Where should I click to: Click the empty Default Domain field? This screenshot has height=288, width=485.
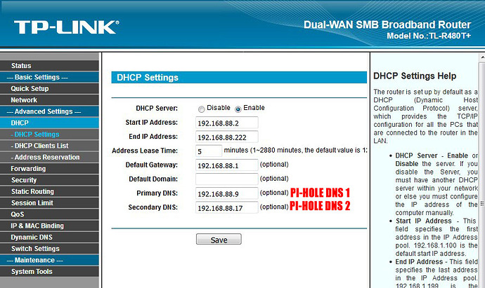pos(227,179)
